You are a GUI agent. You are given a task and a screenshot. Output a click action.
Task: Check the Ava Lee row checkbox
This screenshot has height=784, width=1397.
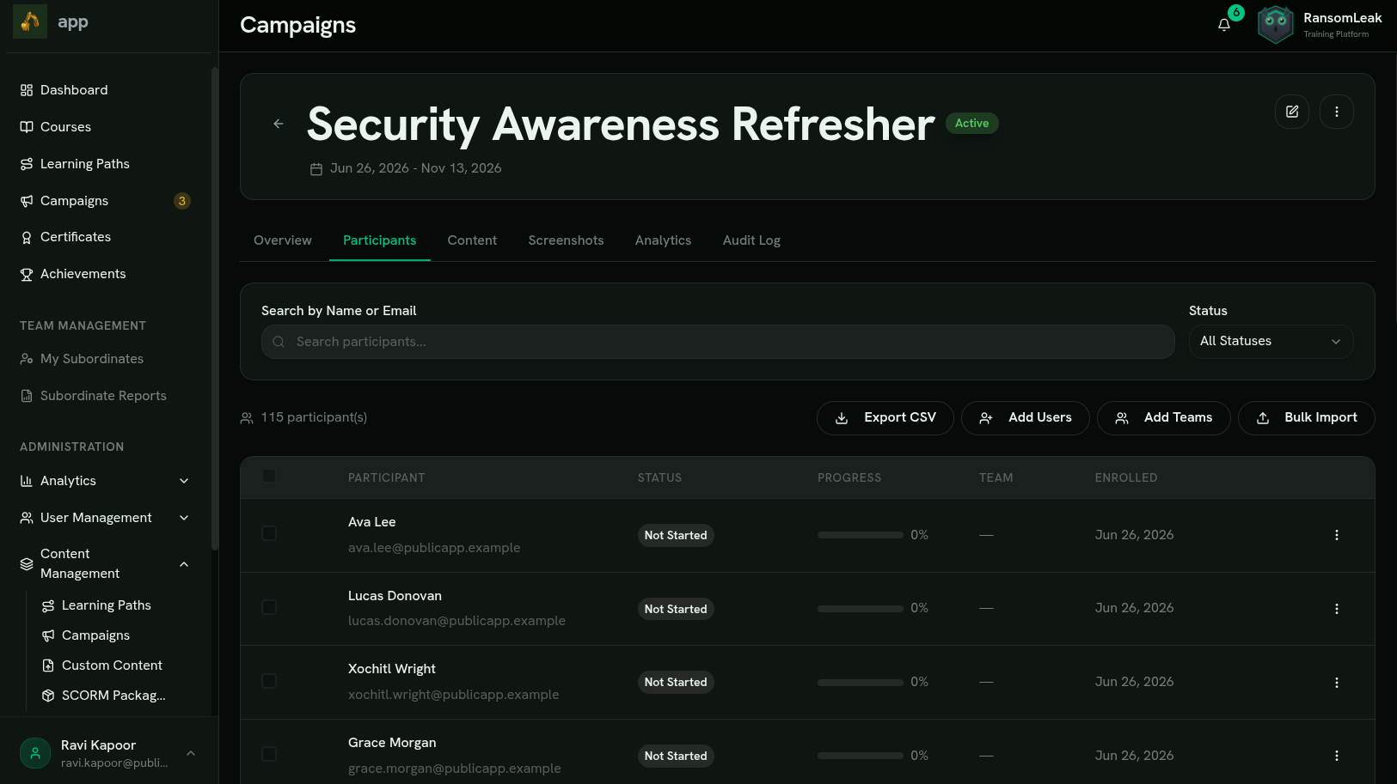click(269, 533)
